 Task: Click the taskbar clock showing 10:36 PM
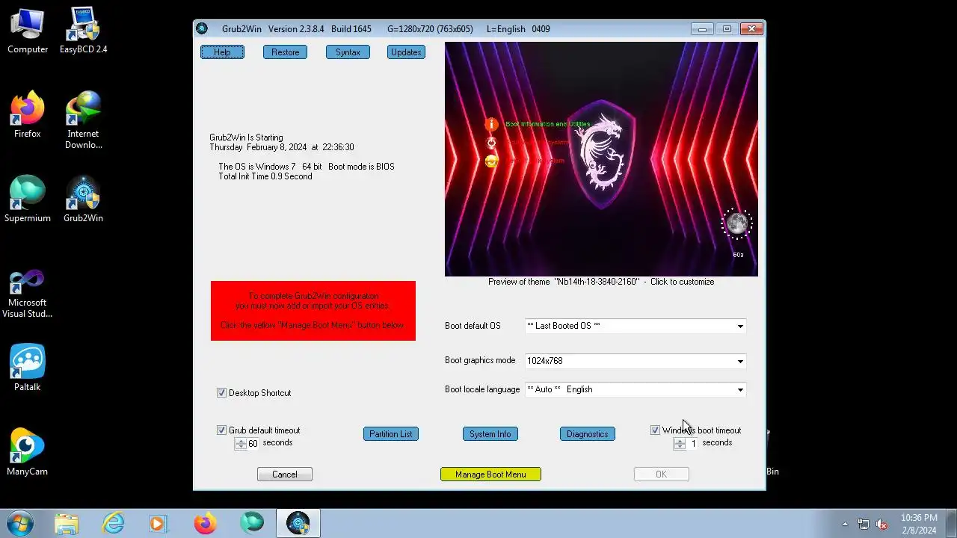click(x=919, y=524)
